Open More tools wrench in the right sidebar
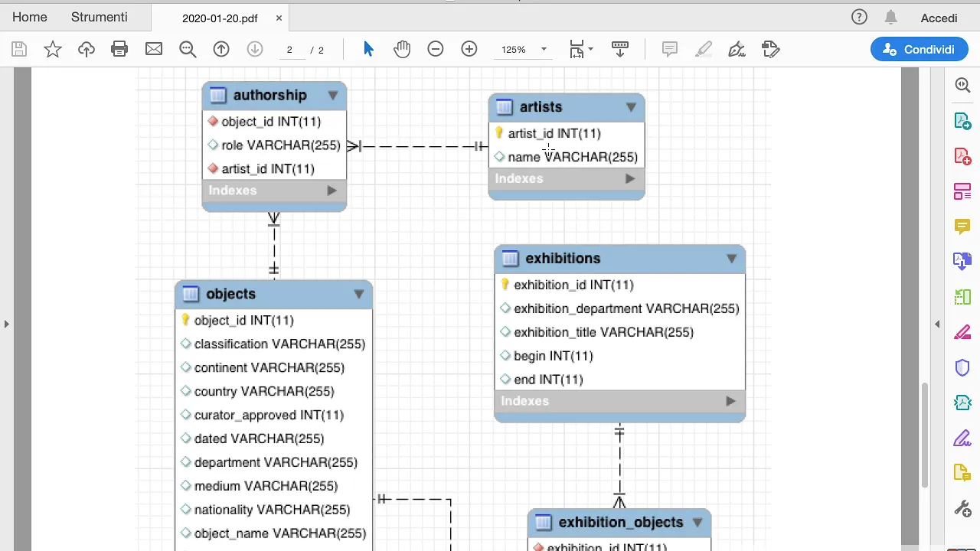The image size is (980, 551). click(962, 508)
